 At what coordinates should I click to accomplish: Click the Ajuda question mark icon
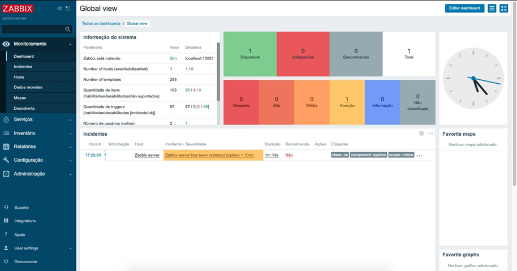[x=6, y=234]
